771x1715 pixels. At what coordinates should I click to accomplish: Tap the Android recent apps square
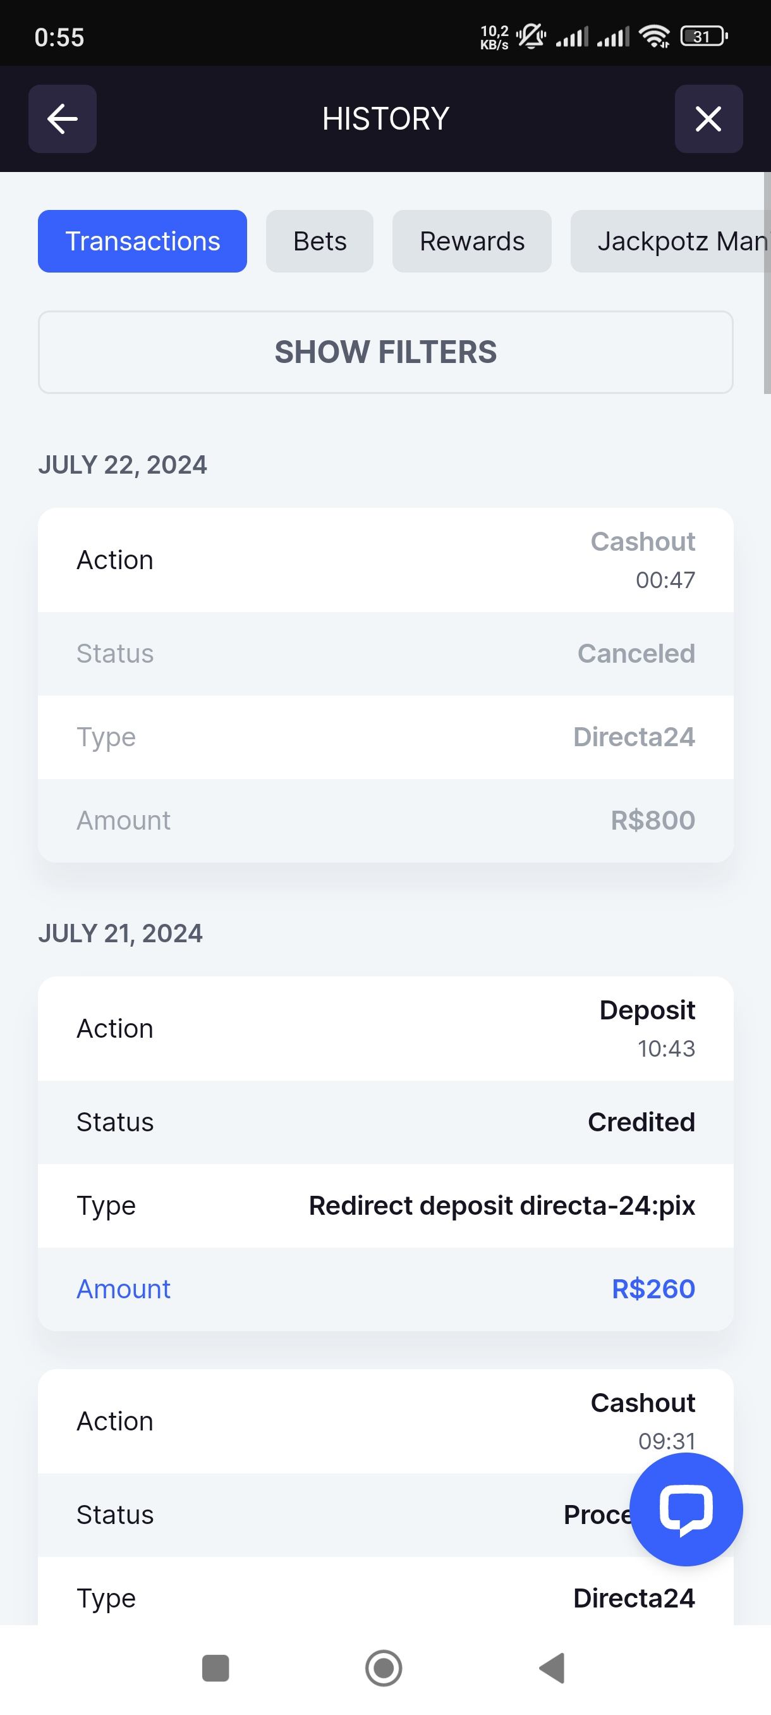point(216,1668)
